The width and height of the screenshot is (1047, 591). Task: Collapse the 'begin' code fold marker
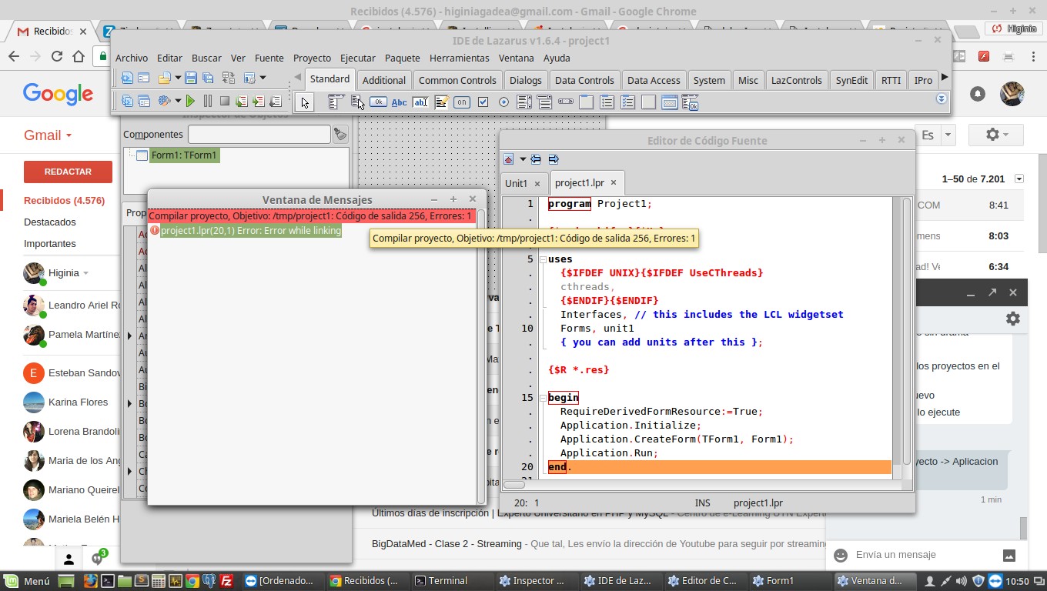pyautogui.click(x=543, y=398)
